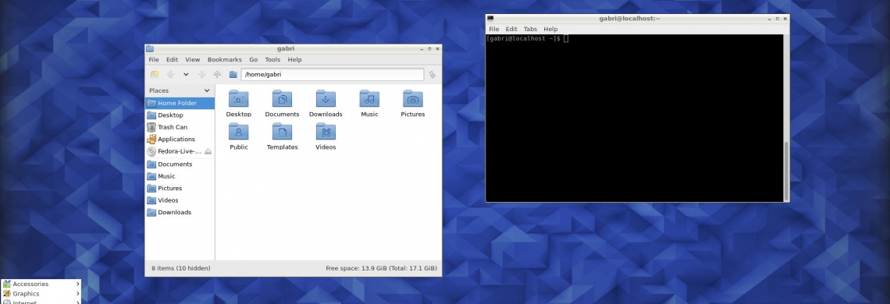Click the /home/gabri location bar

(x=332, y=74)
